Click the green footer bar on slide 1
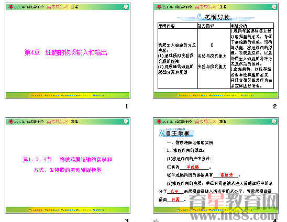This screenshot has width=287, height=222. [x=68, y=95]
